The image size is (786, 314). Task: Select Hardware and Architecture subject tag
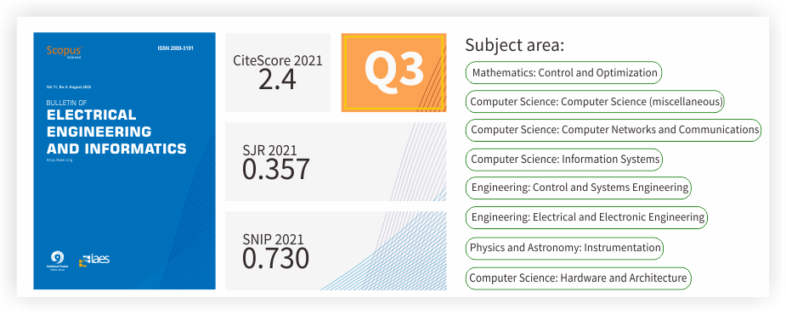579,278
